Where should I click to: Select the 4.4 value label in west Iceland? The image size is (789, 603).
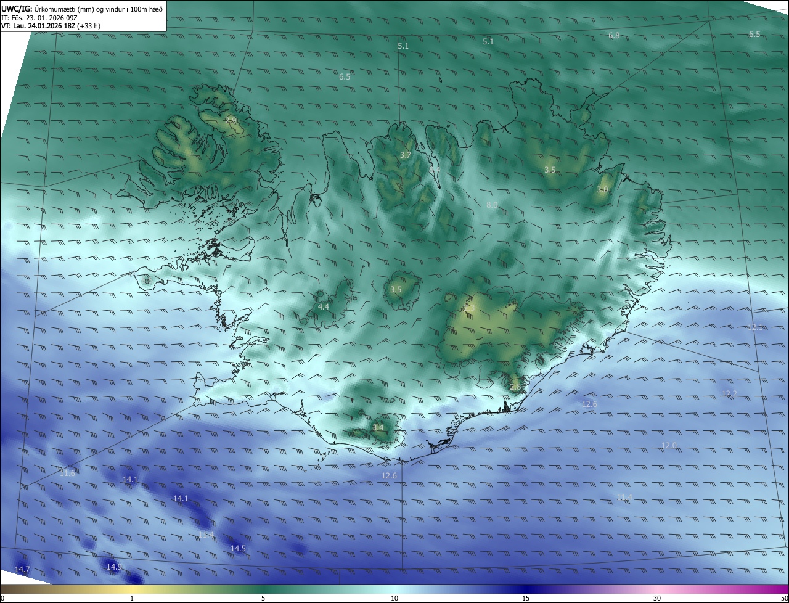[324, 306]
